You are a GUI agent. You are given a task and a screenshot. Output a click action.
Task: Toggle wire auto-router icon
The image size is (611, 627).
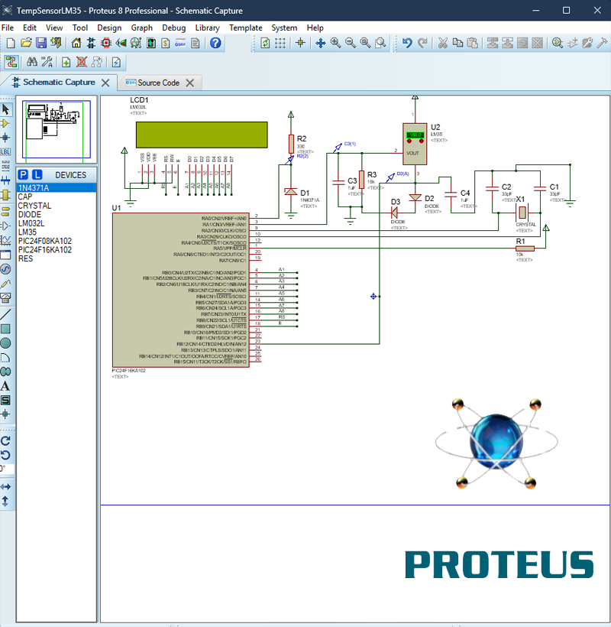[x=11, y=62]
